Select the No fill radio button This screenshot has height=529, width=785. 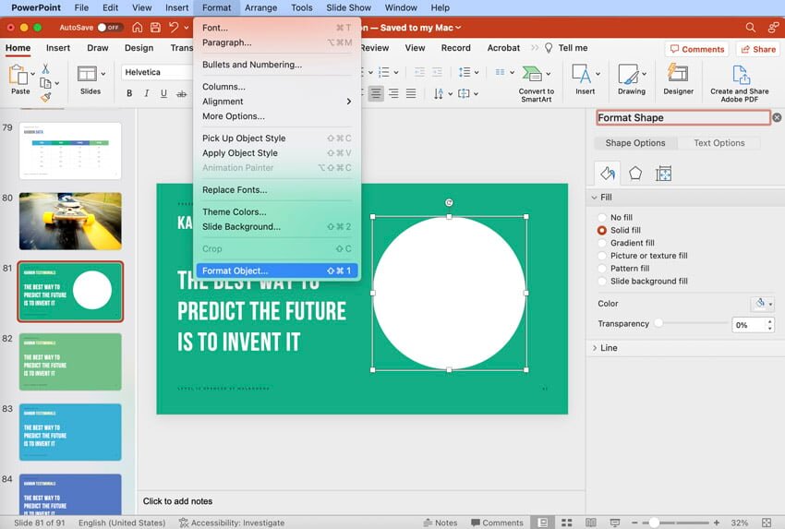click(x=602, y=218)
